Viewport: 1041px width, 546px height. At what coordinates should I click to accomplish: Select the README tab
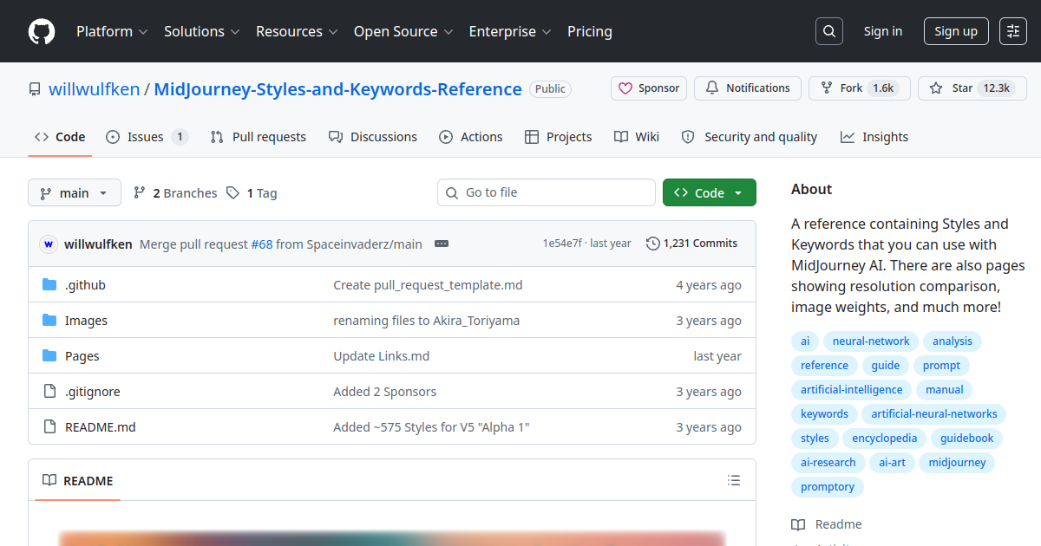pyautogui.click(x=78, y=481)
